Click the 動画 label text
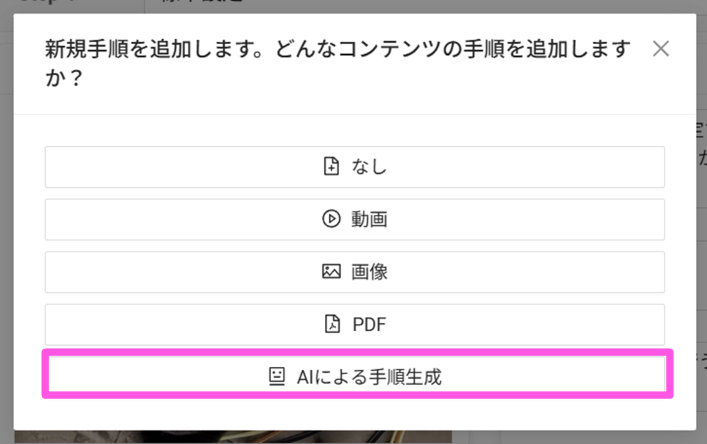Screen dimensions: 707x444 [x=369, y=219]
